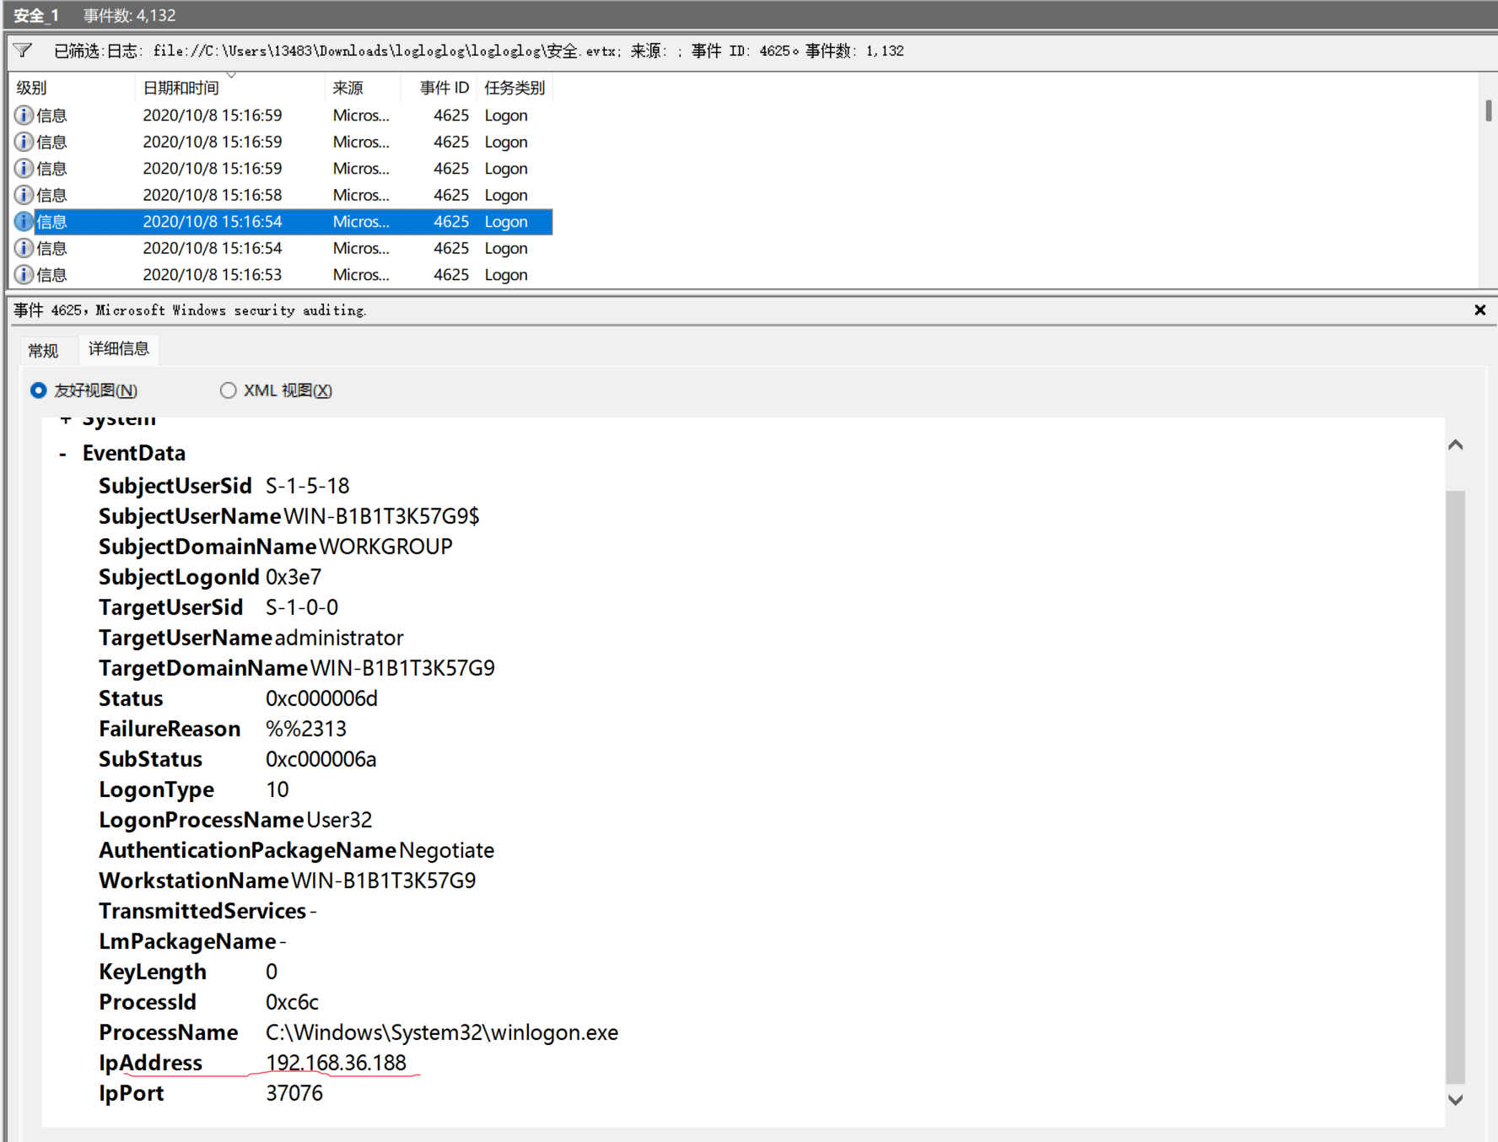The height and width of the screenshot is (1142, 1498).
Task: Click the details pane scroll-down arrow
Action: pos(1455,1099)
